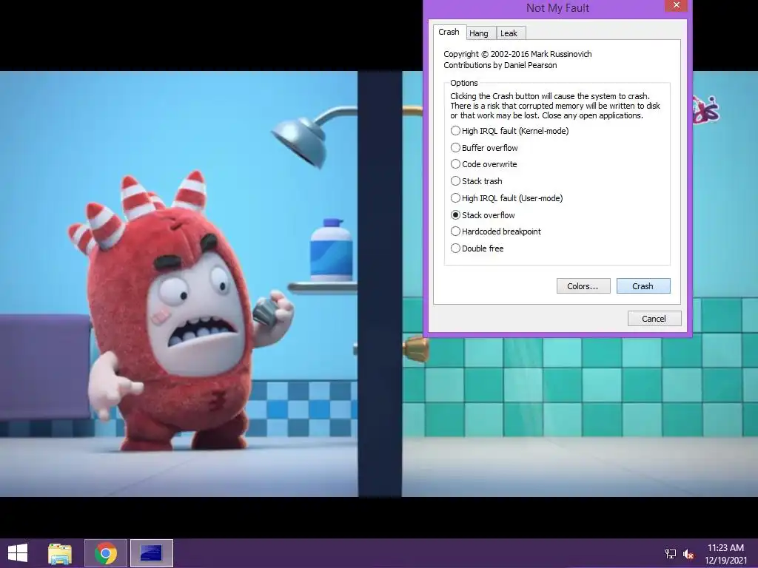Image resolution: width=758 pixels, height=568 pixels.
Task: Close the Not My Fault window
Action: [677, 5]
